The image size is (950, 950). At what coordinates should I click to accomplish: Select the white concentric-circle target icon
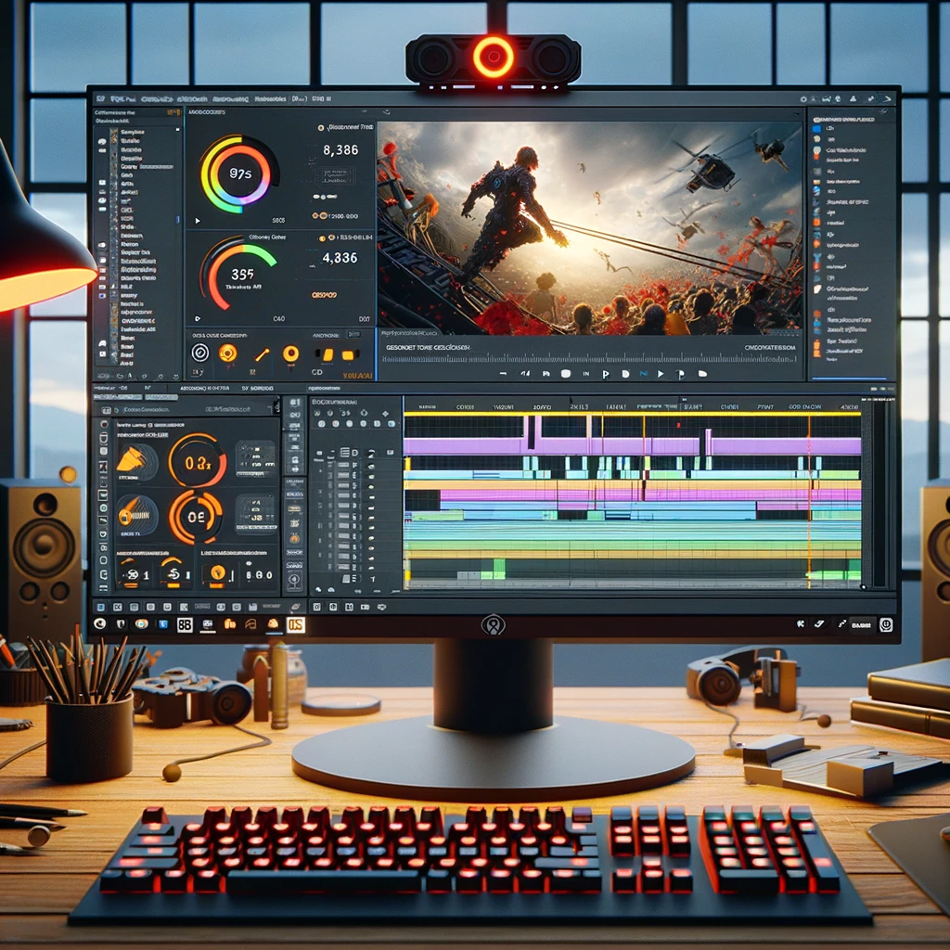point(199,353)
